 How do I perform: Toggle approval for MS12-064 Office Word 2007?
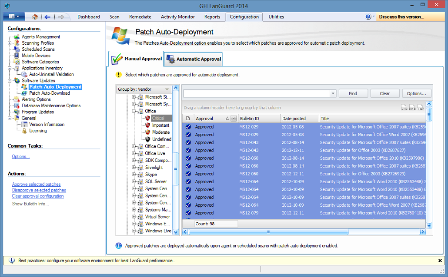(188, 205)
